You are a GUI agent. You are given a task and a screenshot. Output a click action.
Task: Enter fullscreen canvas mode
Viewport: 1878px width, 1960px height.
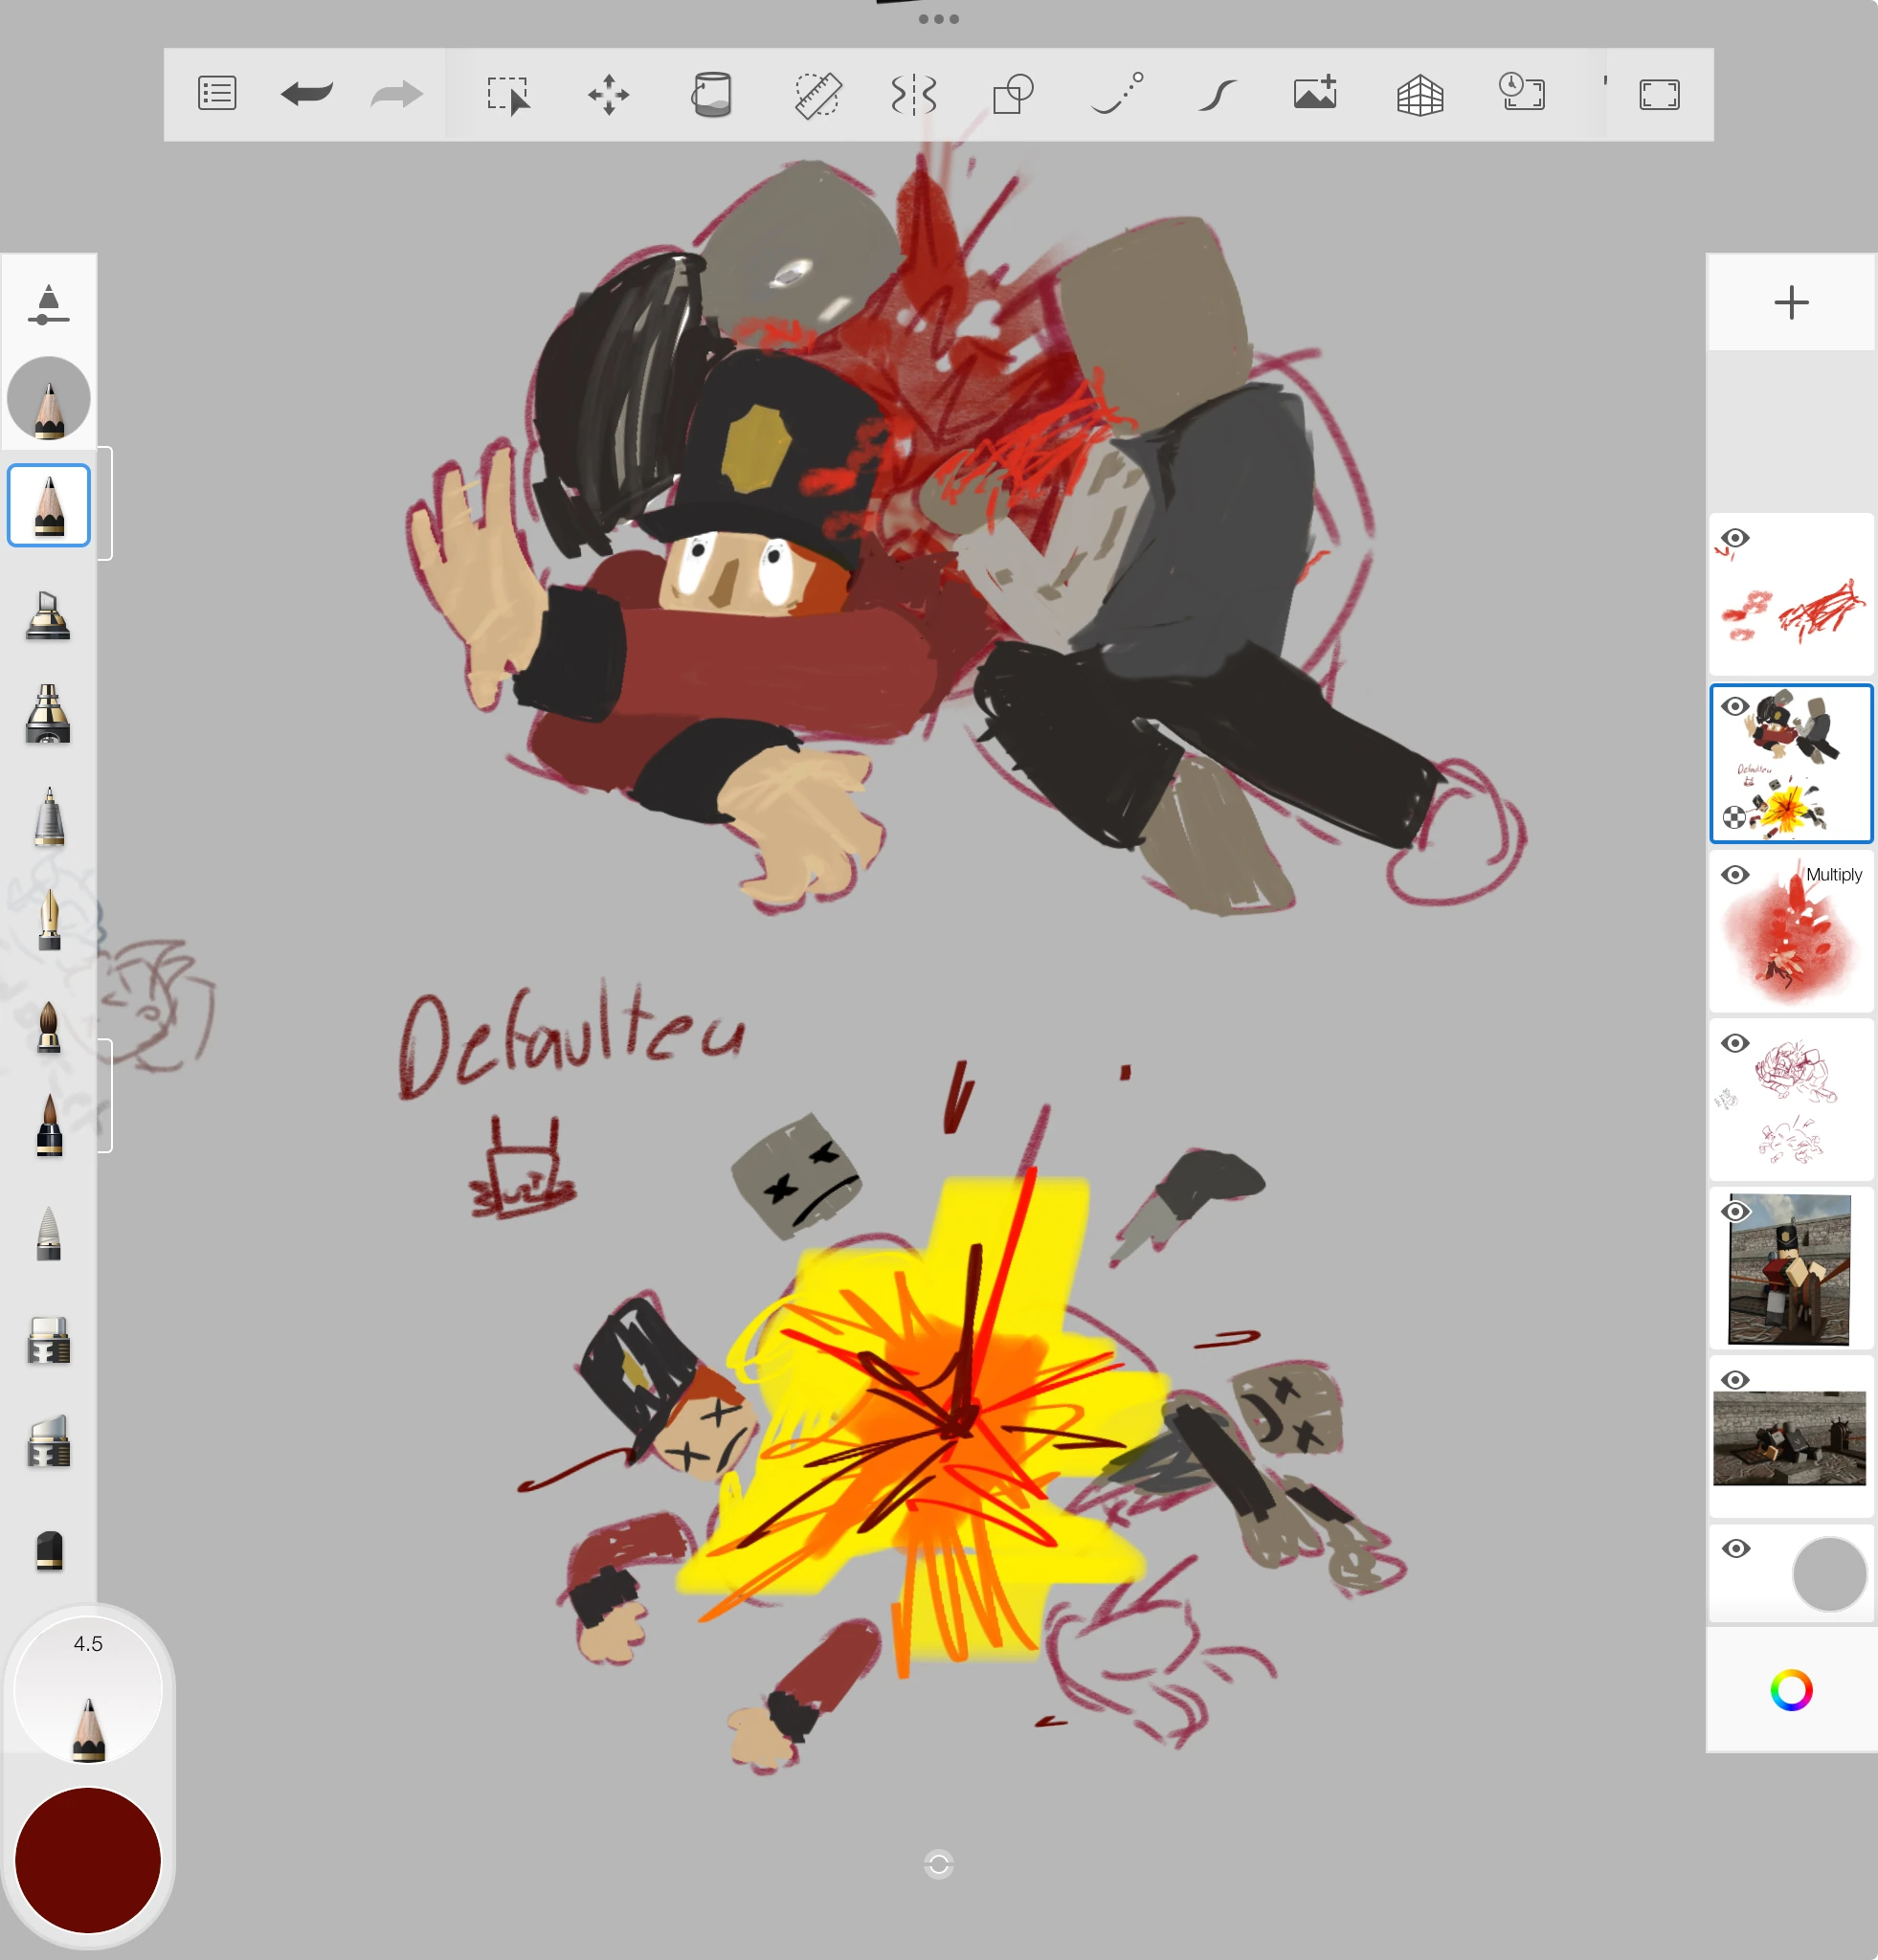[1658, 93]
